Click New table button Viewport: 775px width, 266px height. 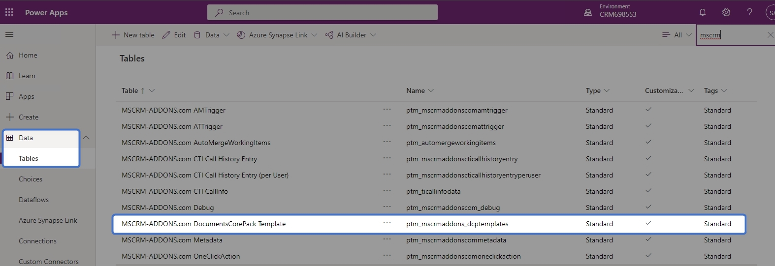click(133, 35)
